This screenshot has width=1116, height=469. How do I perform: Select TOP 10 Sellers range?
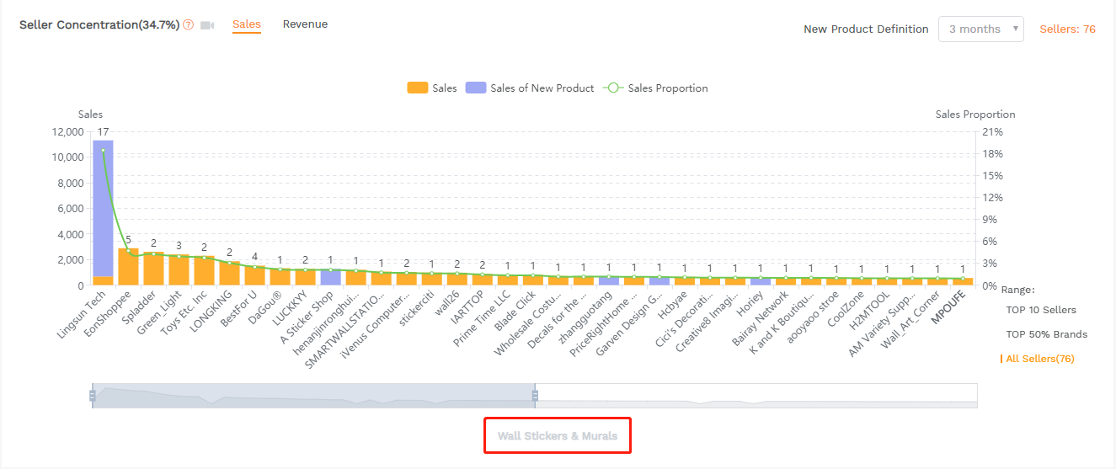(x=1041, y=310)
